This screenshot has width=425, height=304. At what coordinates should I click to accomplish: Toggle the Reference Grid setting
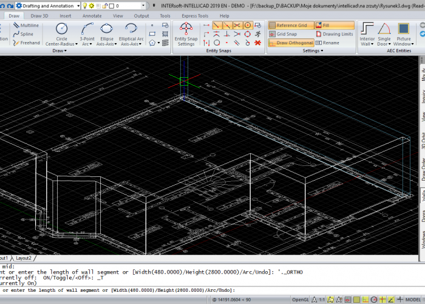click(291, 26)
